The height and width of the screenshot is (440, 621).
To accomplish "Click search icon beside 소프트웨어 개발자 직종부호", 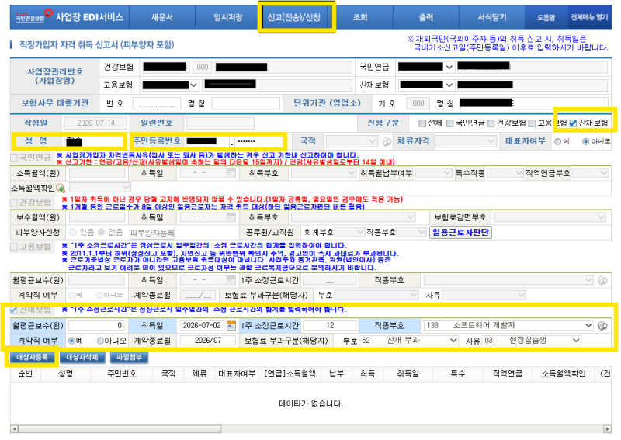I will point(603,326).
